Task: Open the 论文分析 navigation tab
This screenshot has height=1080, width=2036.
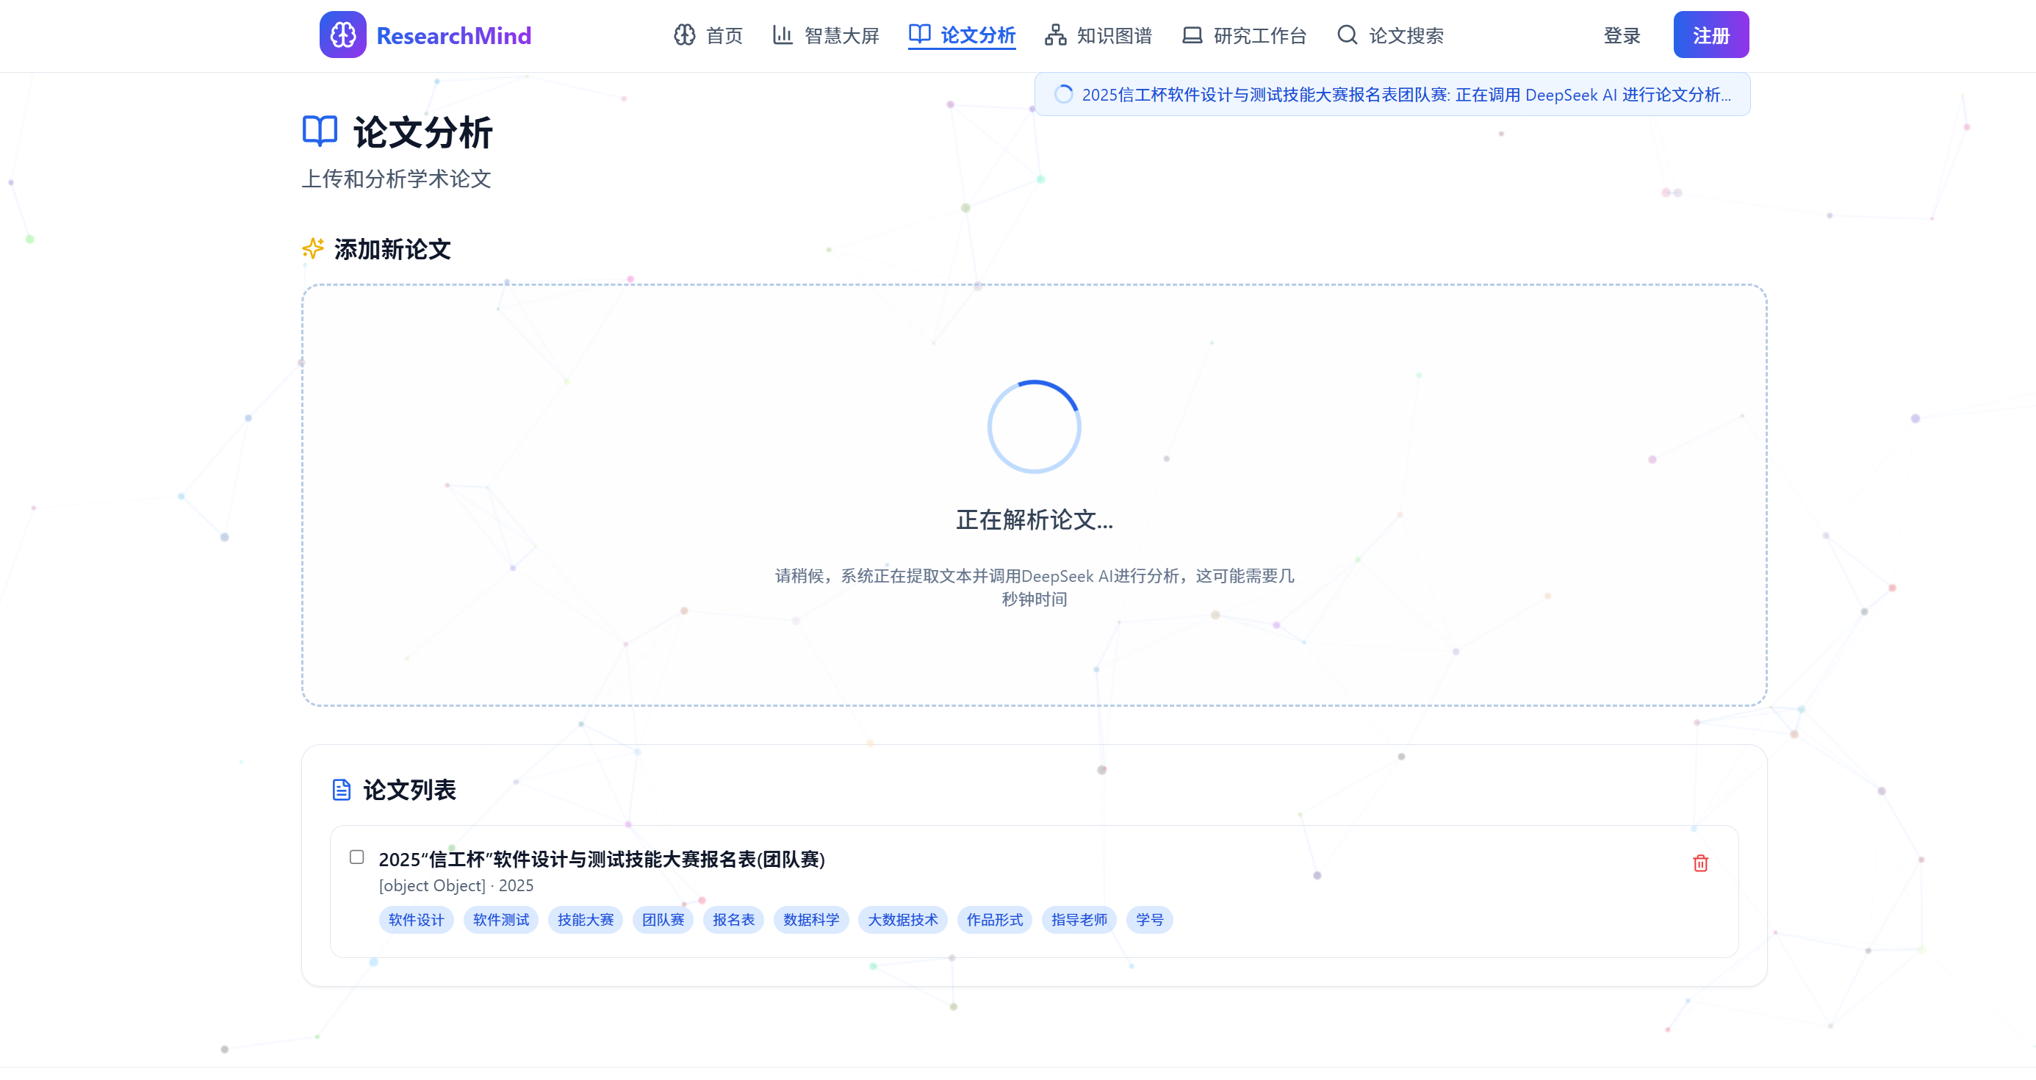Action: 962,35
